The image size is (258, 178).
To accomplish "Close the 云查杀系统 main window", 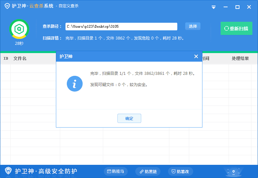I will pos(249,7).
